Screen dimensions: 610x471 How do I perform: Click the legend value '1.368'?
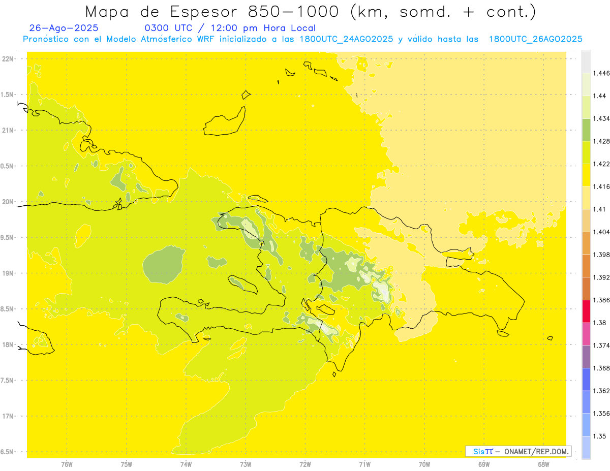point(601,368)
